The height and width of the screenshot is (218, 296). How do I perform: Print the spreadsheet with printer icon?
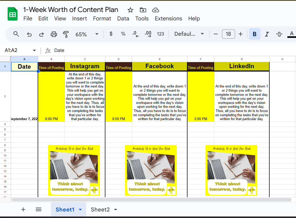[54, 34]
